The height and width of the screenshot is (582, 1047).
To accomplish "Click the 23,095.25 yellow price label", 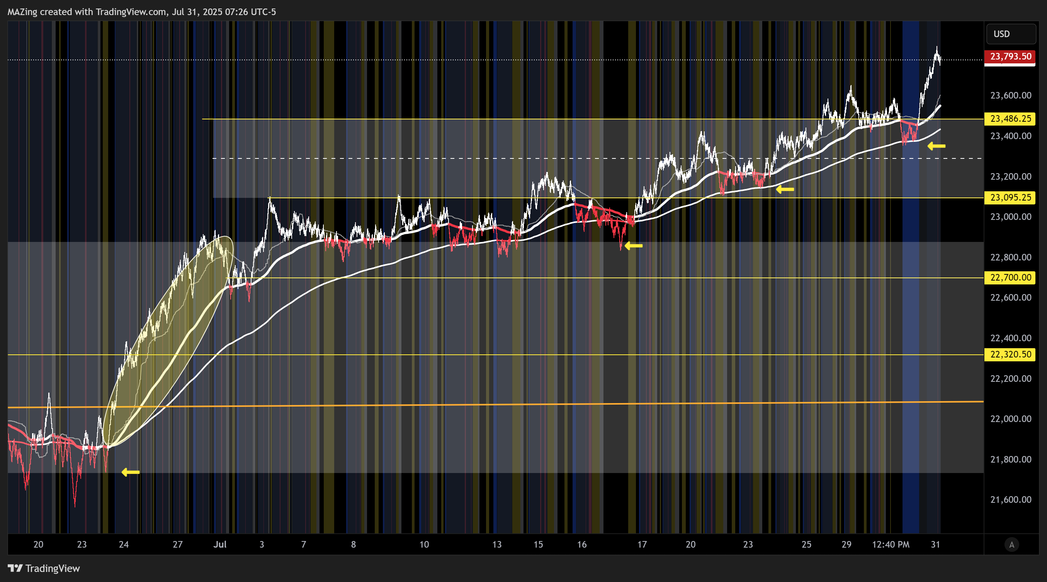I will tap(1010, 197).
